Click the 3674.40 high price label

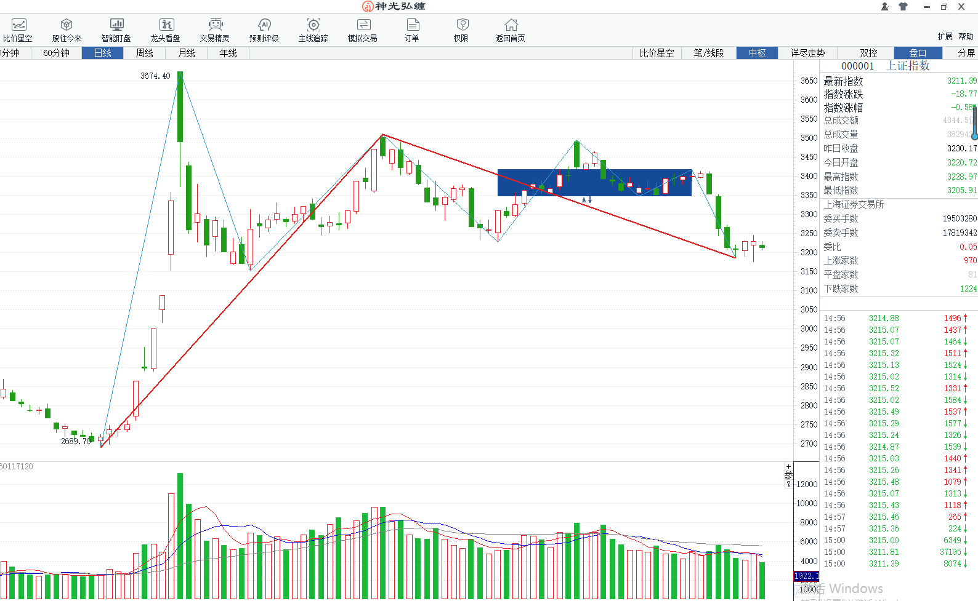(155, 76)
